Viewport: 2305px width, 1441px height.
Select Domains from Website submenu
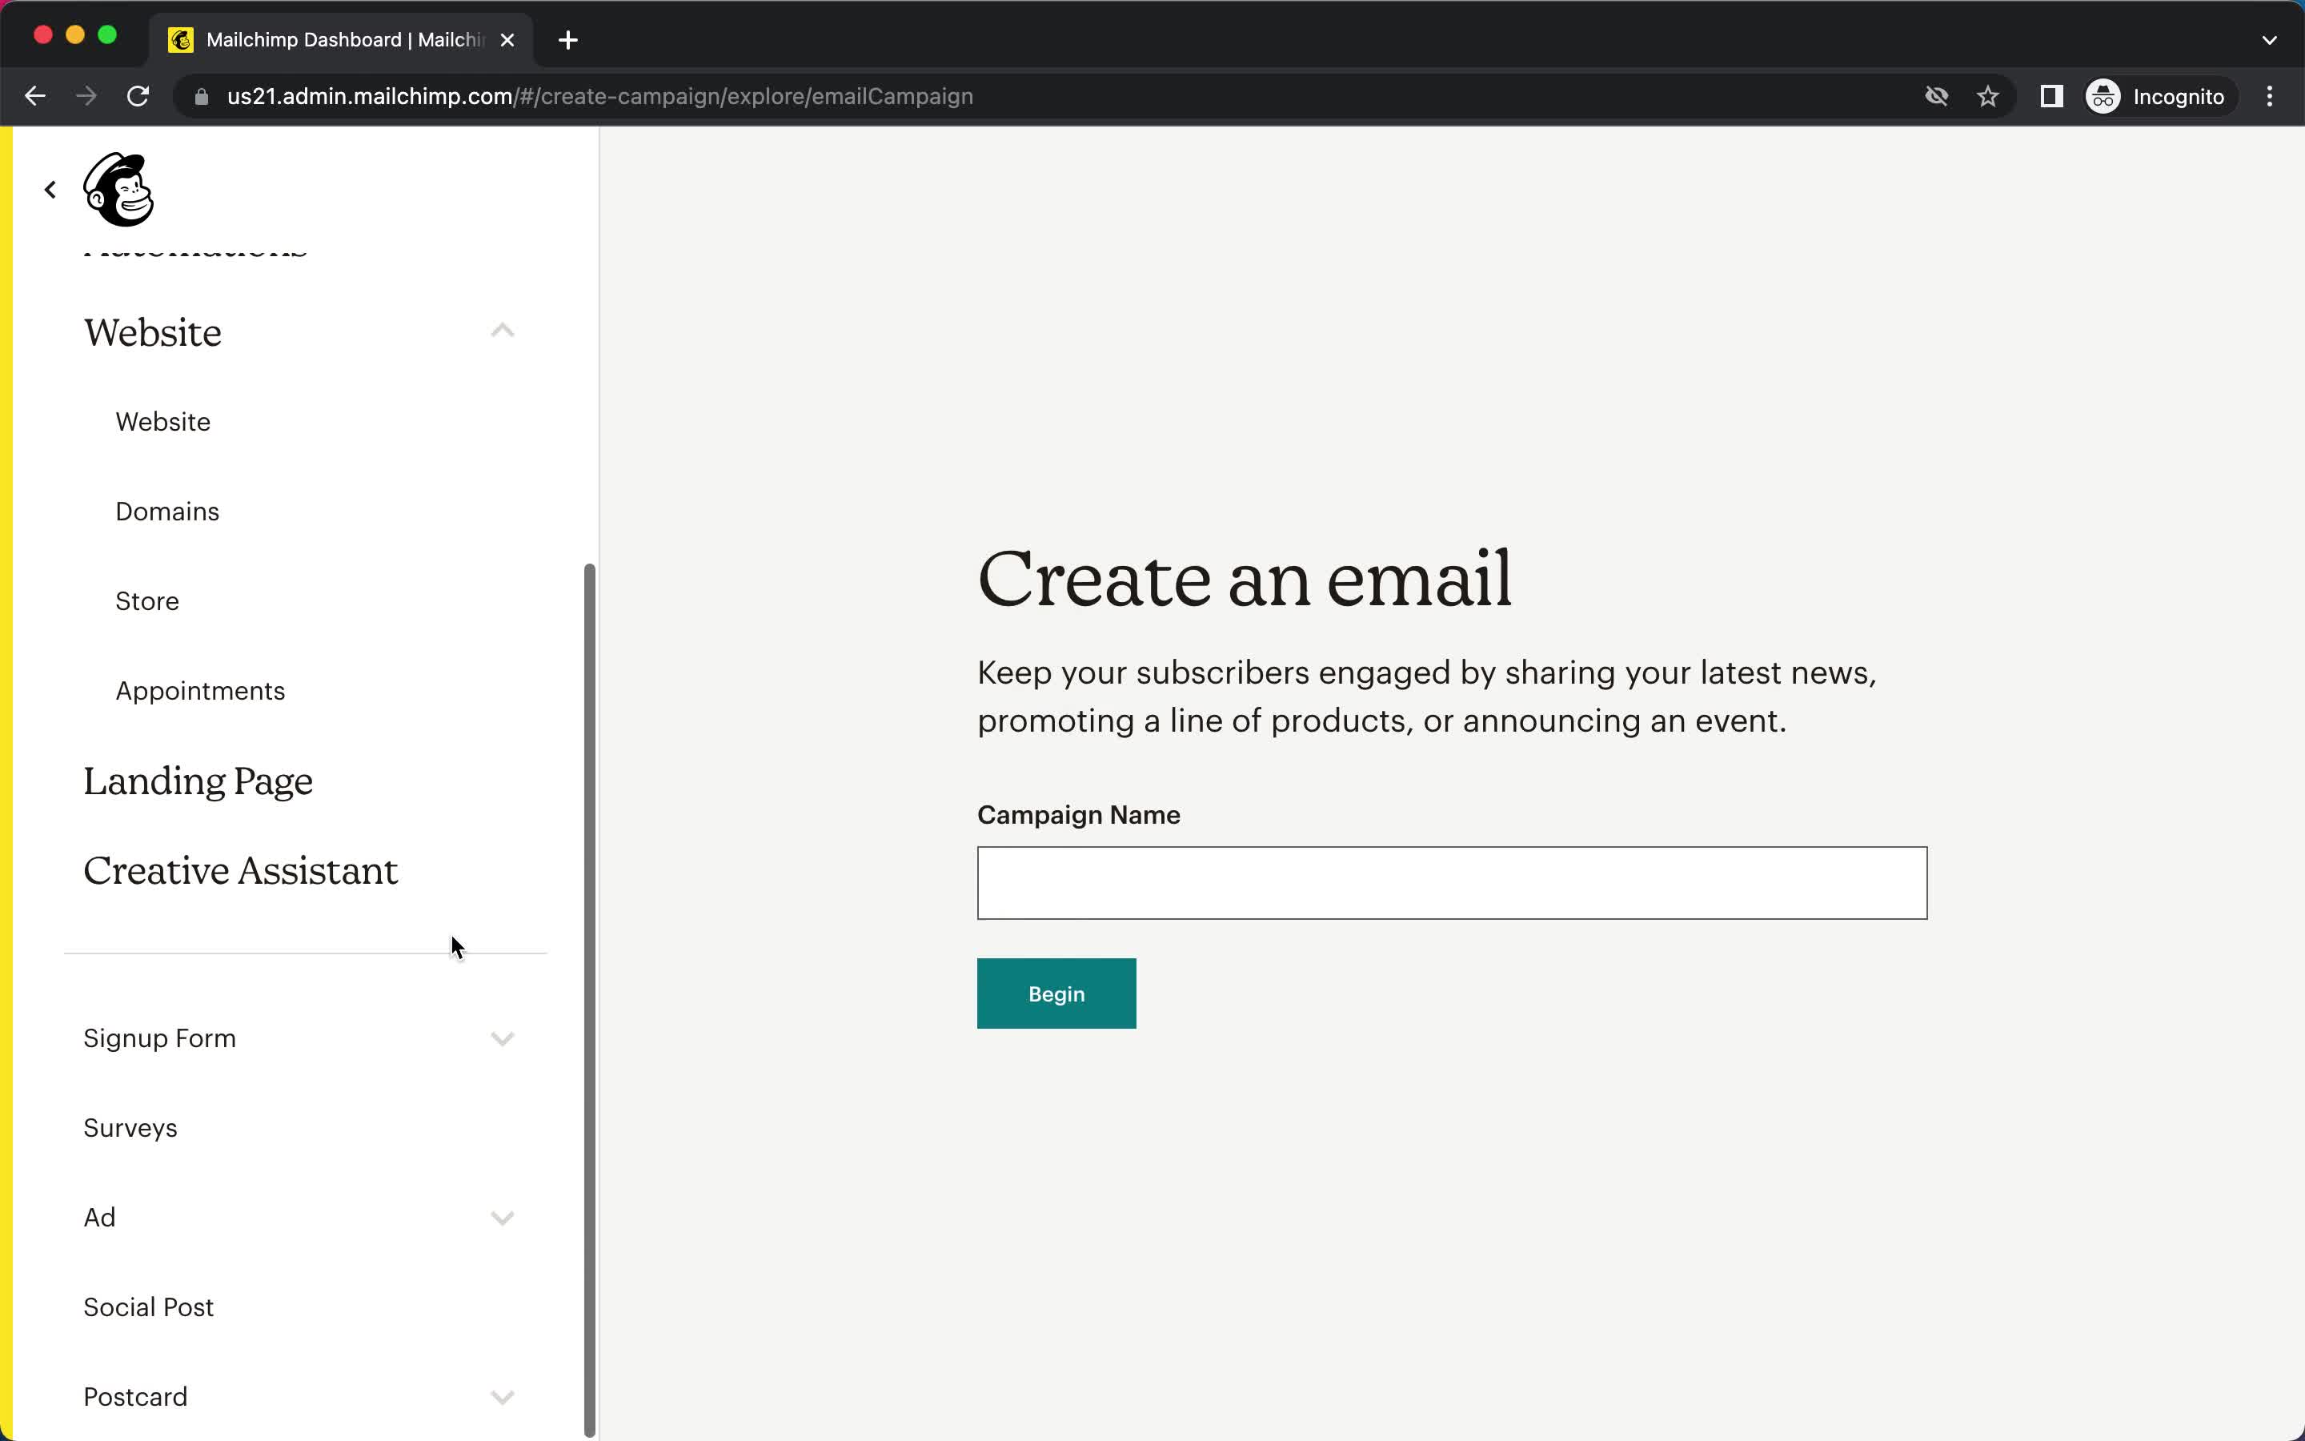pyautogui.click(x=166, y=512)
